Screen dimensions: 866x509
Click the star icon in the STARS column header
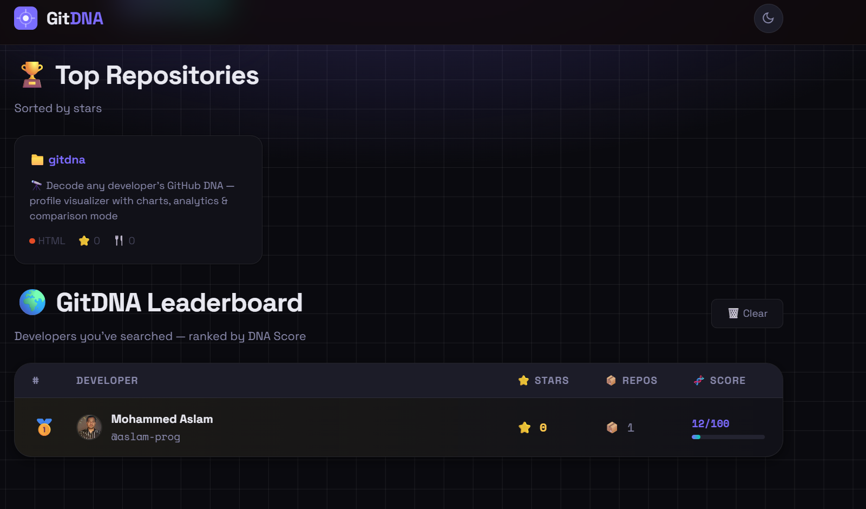pos(523,380)
